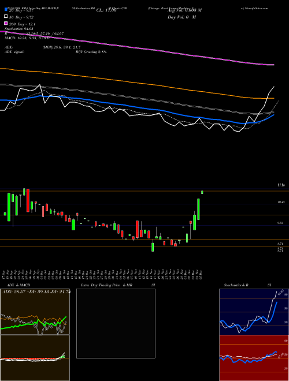This screenshot has width=289, height=381.
Task: Click the last date label on the x-axis
Action: [x=202, y=274]
